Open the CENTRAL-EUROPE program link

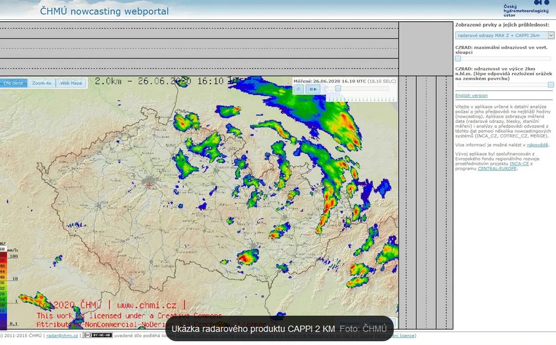(497, 168)
